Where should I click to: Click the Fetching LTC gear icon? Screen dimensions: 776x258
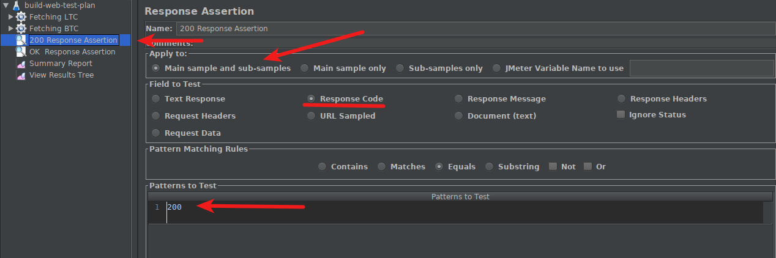[x=21, y=17]
